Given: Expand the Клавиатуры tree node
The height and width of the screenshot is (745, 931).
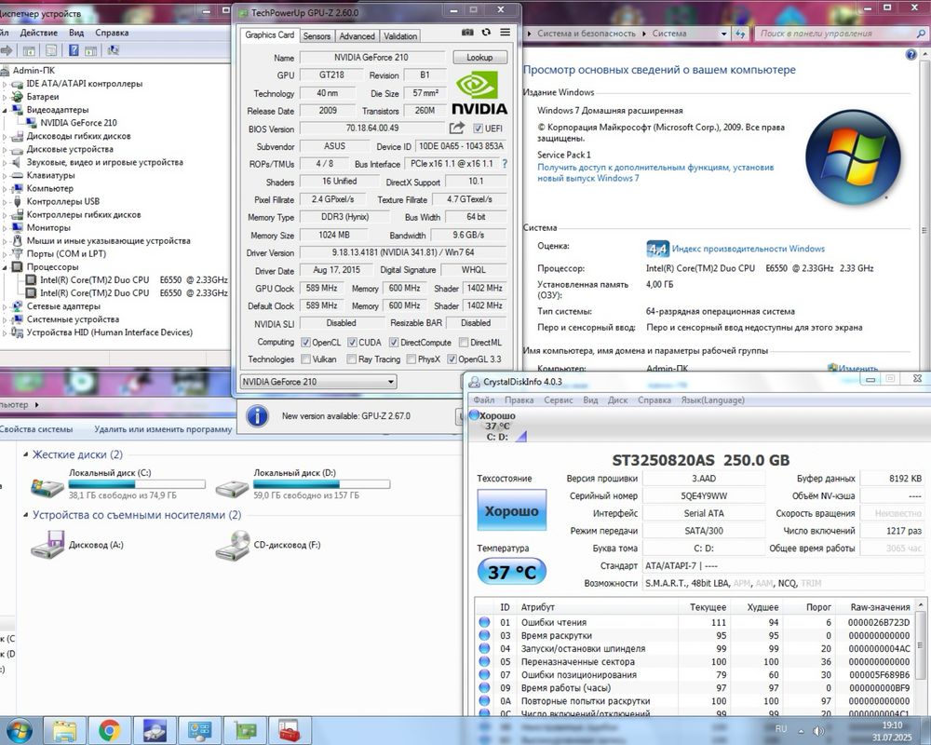Looking at the screenshot, I should tap(5, 176).
